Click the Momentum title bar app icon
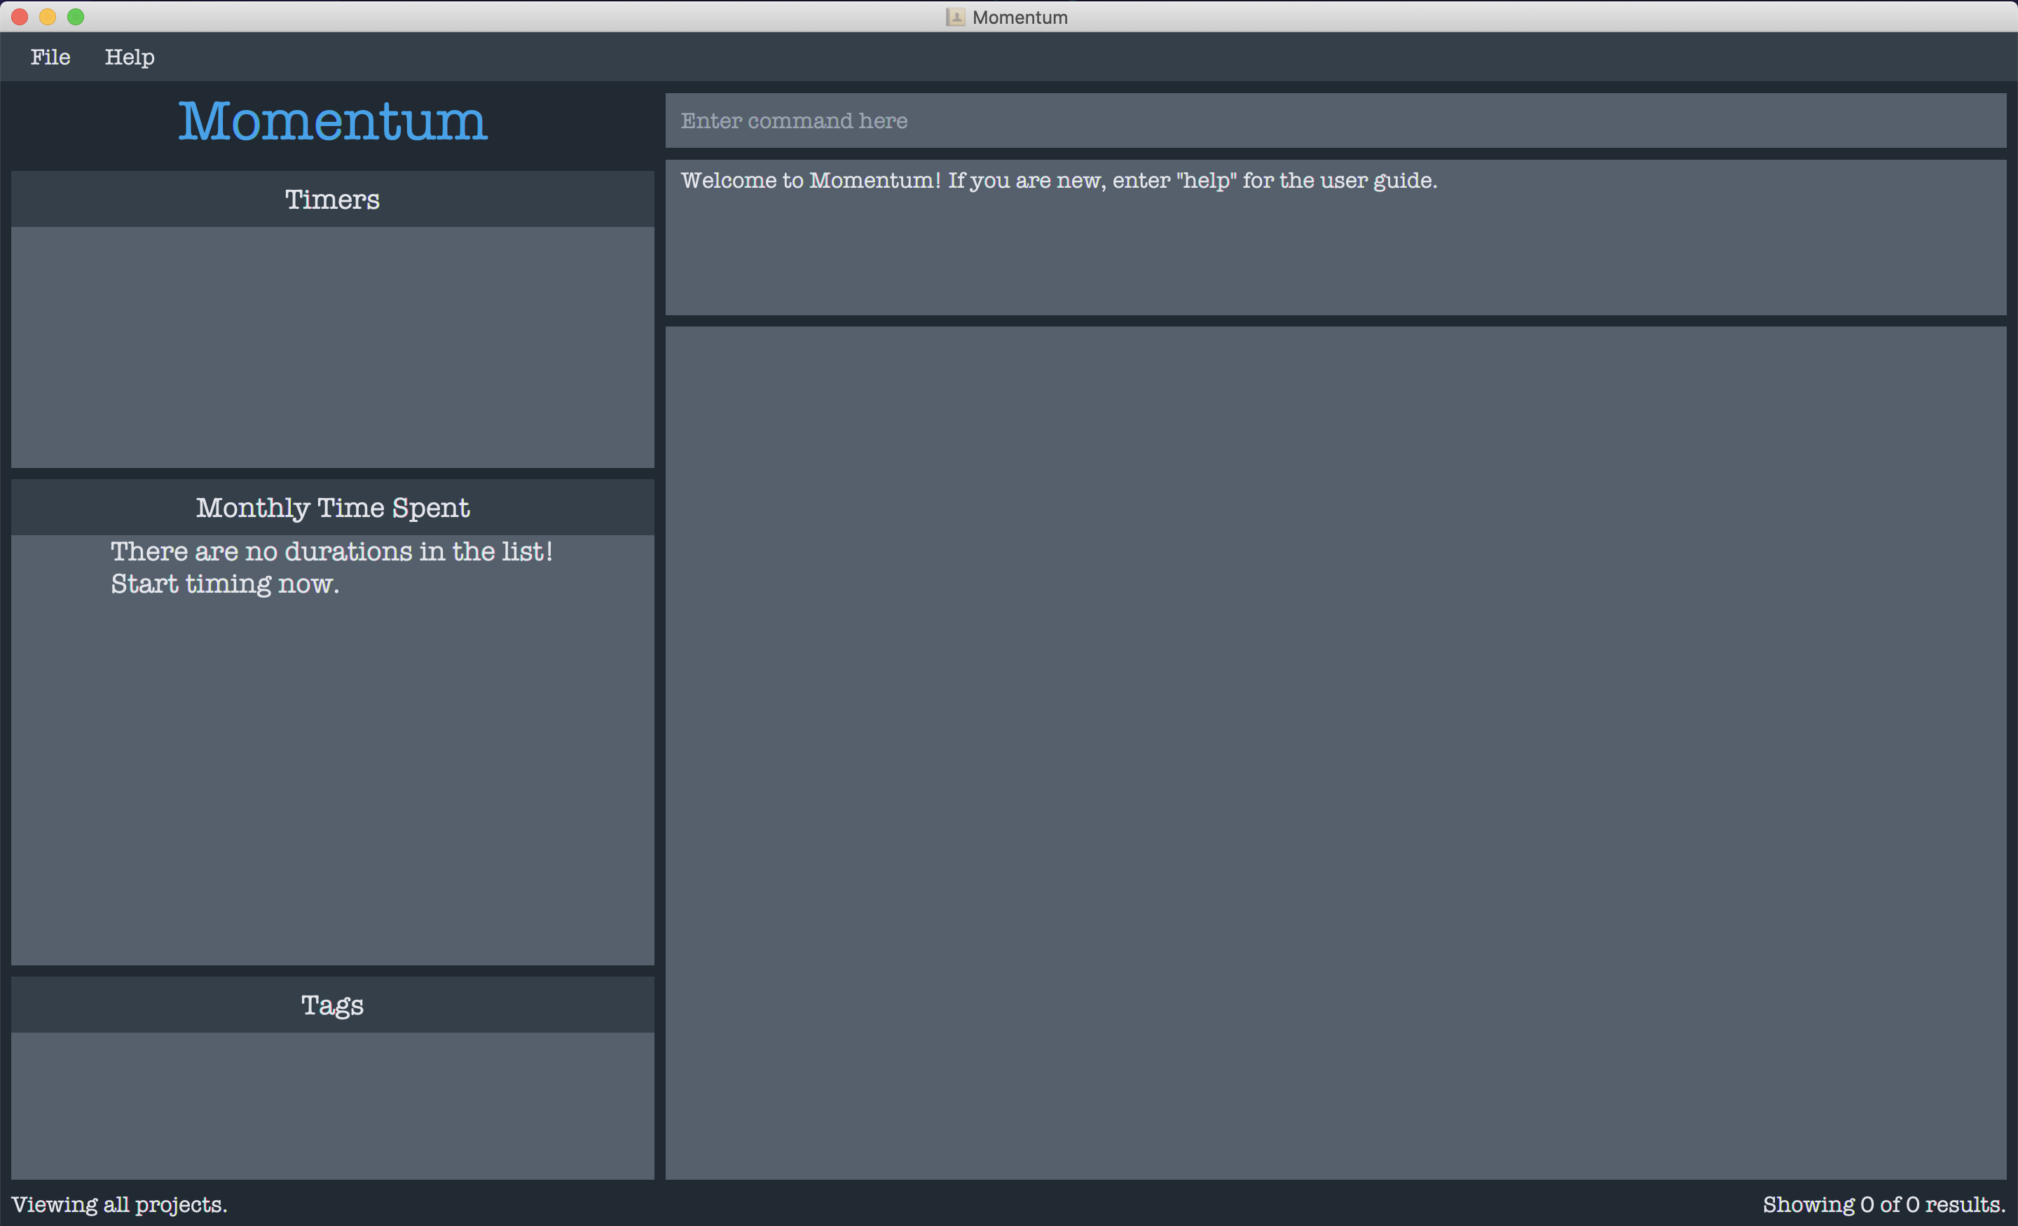 [x=955, y=18]
